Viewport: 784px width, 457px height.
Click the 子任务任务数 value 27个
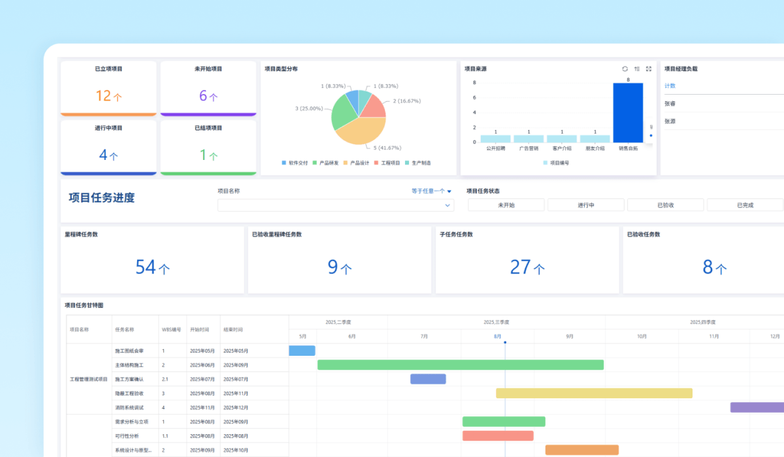(527, 267)
